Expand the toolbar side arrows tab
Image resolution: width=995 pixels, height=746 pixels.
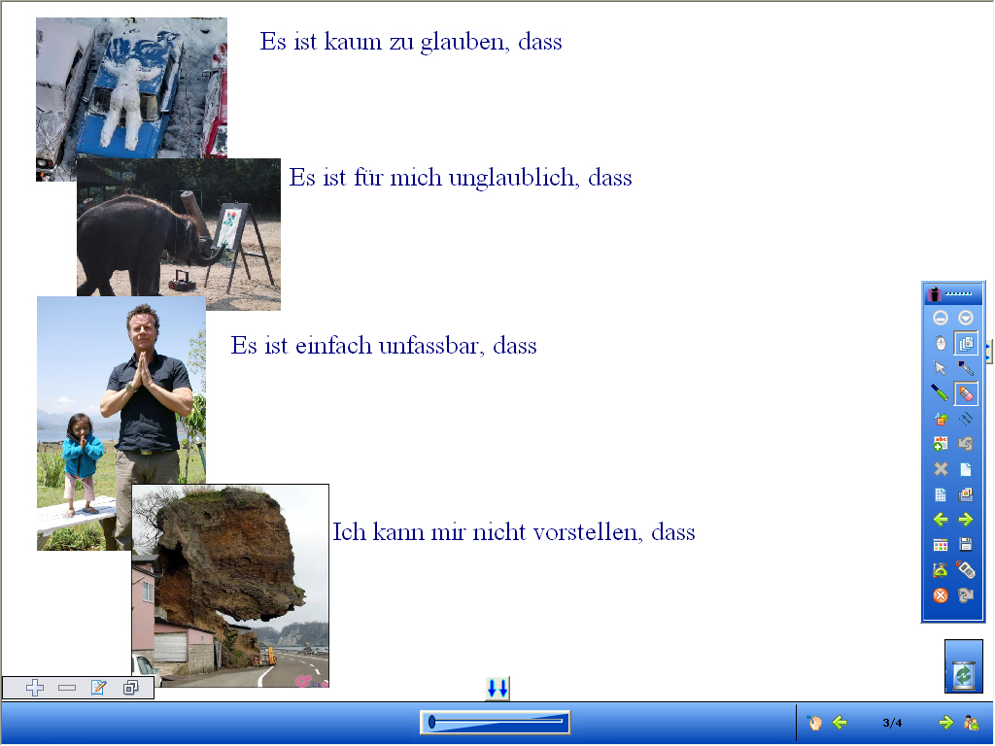(989, 352)
